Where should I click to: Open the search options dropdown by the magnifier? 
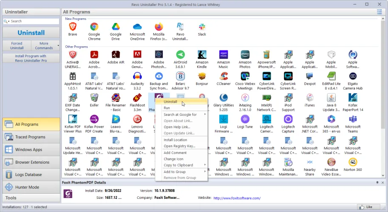tap(6, 21)
